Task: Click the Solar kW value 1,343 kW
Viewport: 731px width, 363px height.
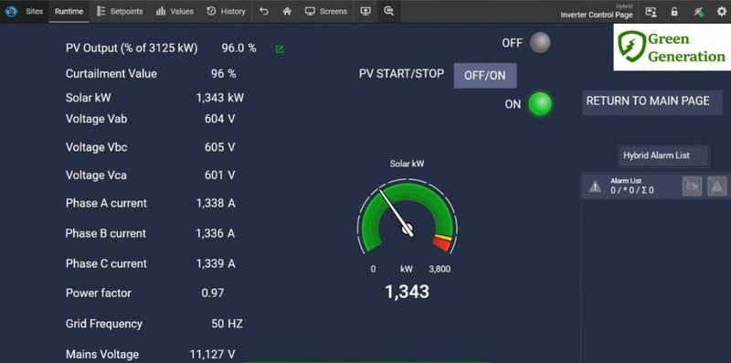Action: click(x=220, y=98)
